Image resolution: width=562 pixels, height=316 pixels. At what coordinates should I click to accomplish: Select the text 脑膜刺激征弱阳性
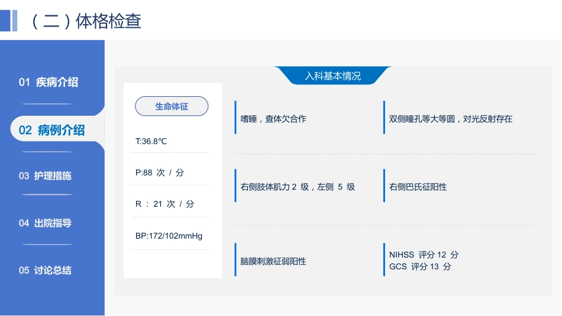pos(273,261)
